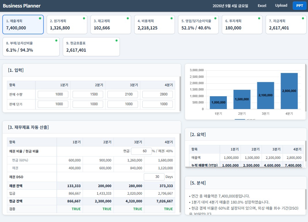Click the 재무제표 panel's vertical scrollbar
Image resolution: width=308 pixels, height=222 pixels.
180,173
